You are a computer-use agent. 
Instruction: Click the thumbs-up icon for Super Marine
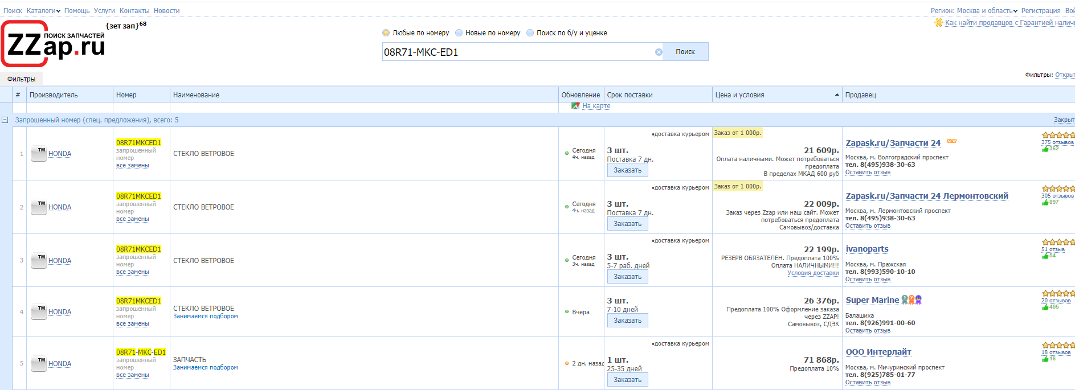point(1045,307)
